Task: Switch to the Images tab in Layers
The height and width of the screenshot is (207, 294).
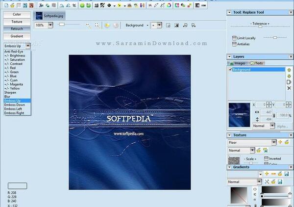Action: coord(238,63)
